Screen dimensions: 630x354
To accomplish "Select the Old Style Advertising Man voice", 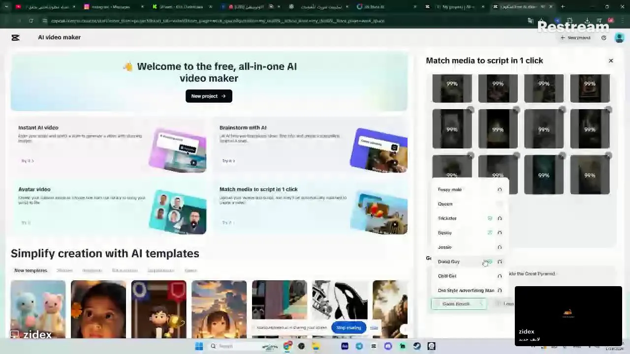I will point(470,290).
